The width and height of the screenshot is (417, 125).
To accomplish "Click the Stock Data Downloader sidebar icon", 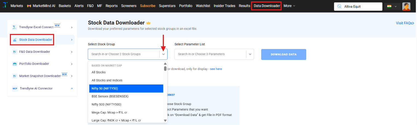I will point(15,40).
